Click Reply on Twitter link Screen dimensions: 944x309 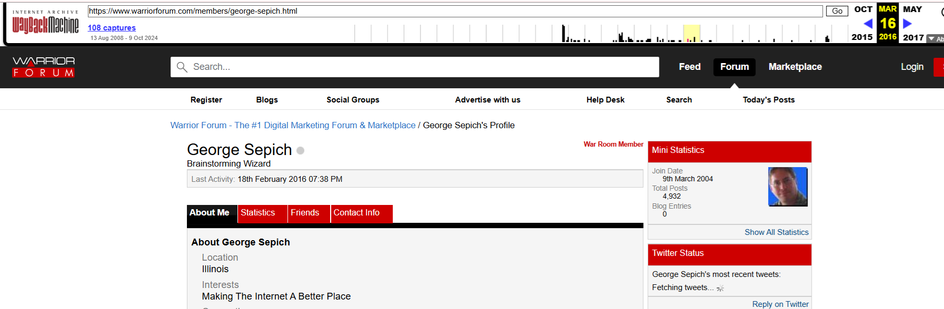[x=780, y=304]
